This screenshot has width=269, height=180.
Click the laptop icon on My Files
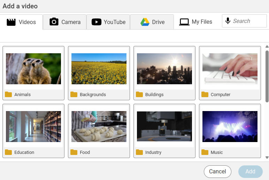pyautogui.click(x=184, y=22)
